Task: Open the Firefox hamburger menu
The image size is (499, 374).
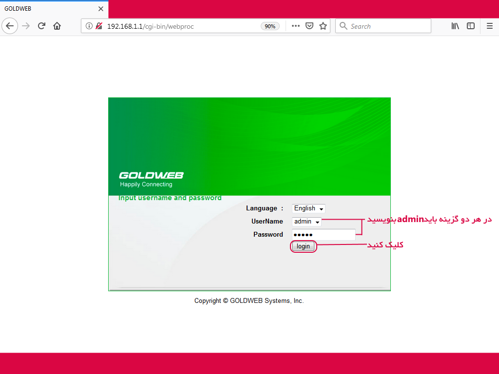Action: (489, 26)
